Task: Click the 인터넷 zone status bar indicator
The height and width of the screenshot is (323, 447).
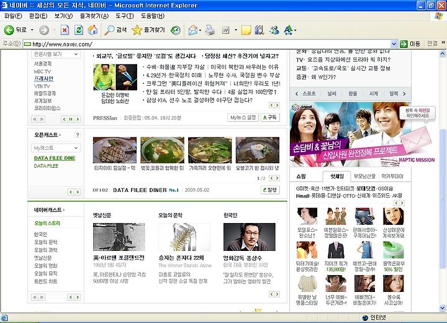Action: tap(374, 317)
